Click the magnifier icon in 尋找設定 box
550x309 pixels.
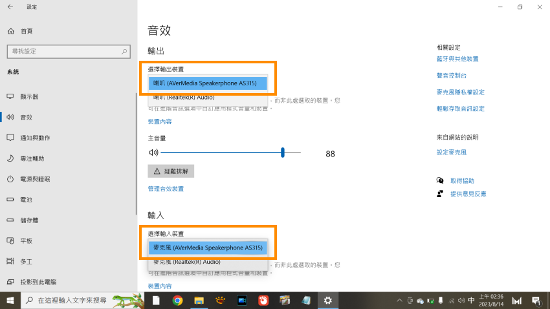pyautogui.click(x=124, y=52)
